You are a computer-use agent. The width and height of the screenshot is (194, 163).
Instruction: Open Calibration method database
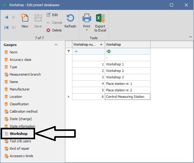click(x=21, y=111)
